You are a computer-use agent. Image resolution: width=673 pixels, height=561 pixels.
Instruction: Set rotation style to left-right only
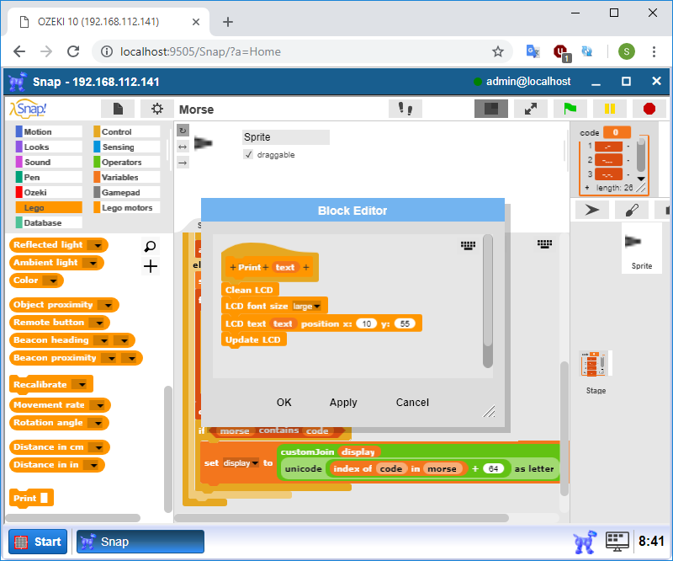click(x=183, y=147)
